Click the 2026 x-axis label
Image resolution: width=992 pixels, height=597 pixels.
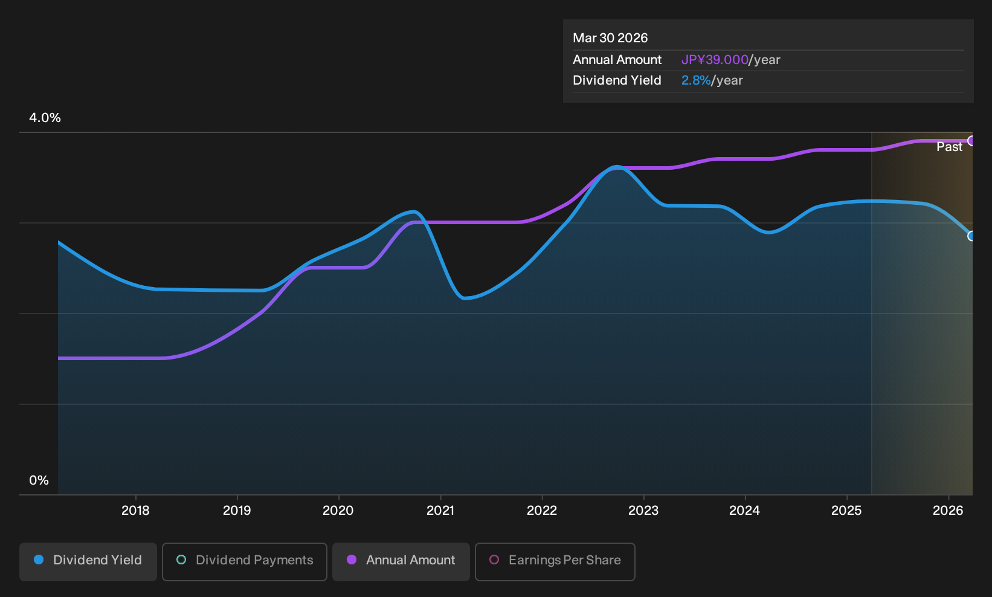(948, 511)
